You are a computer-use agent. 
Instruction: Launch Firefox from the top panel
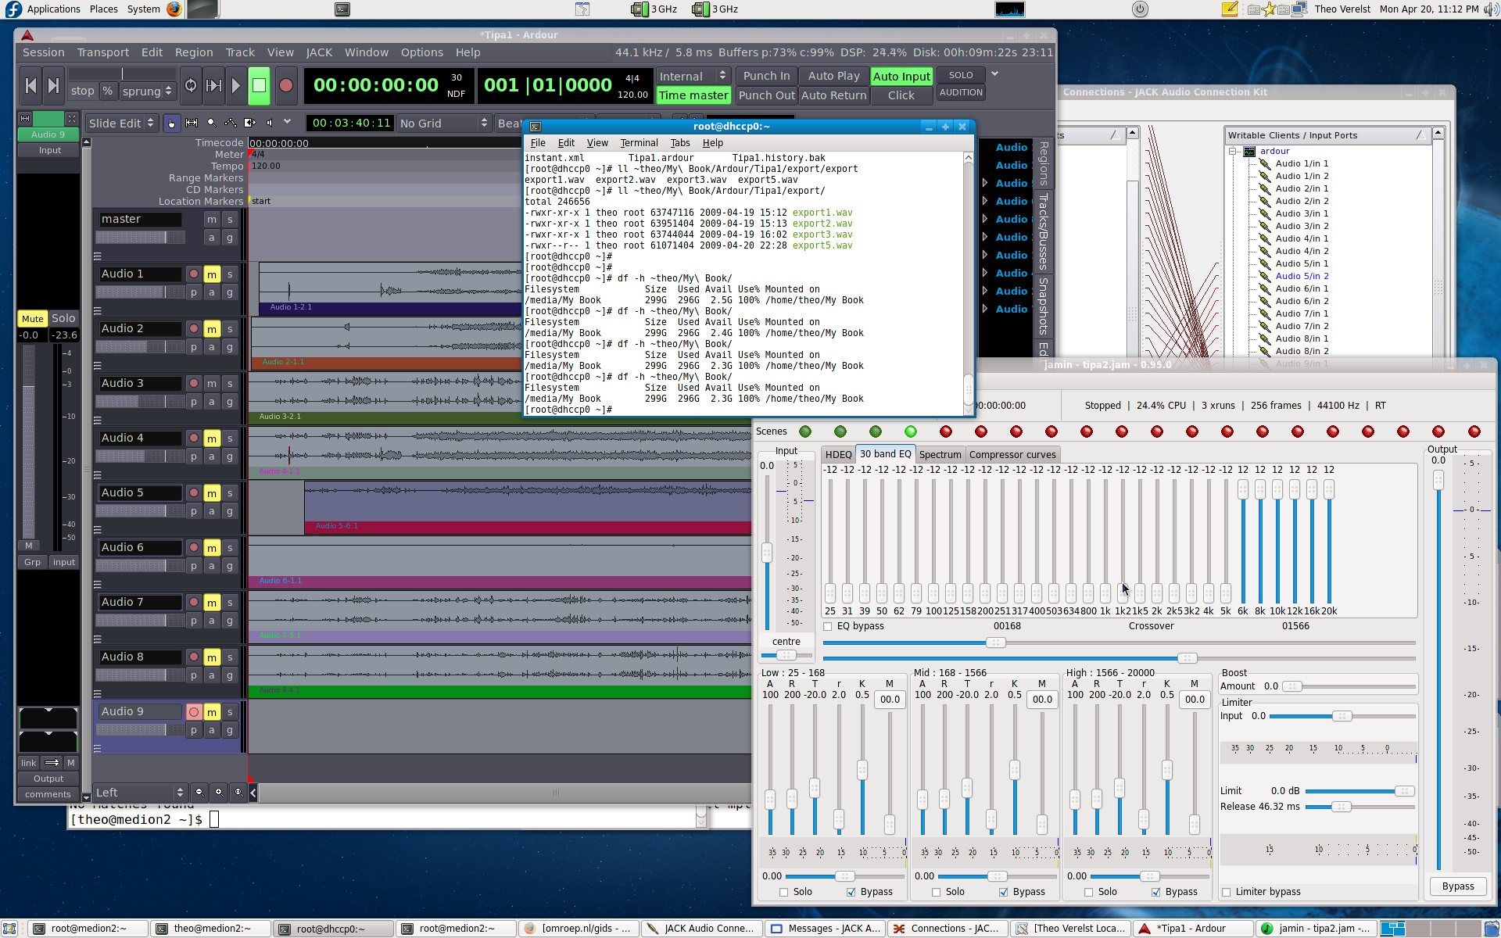(x=174, y=9)
